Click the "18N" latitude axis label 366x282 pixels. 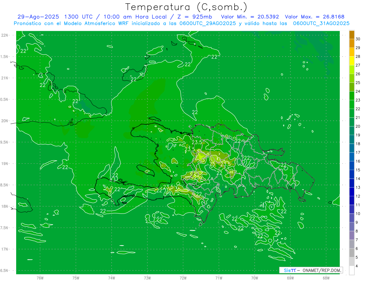[5, 206]
